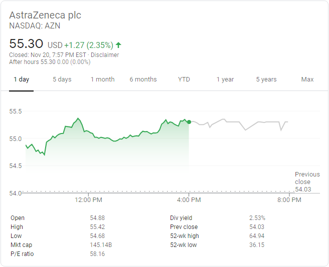Click the AstraZeneca plc company title

pyautogui.click(x=45, y=15)
